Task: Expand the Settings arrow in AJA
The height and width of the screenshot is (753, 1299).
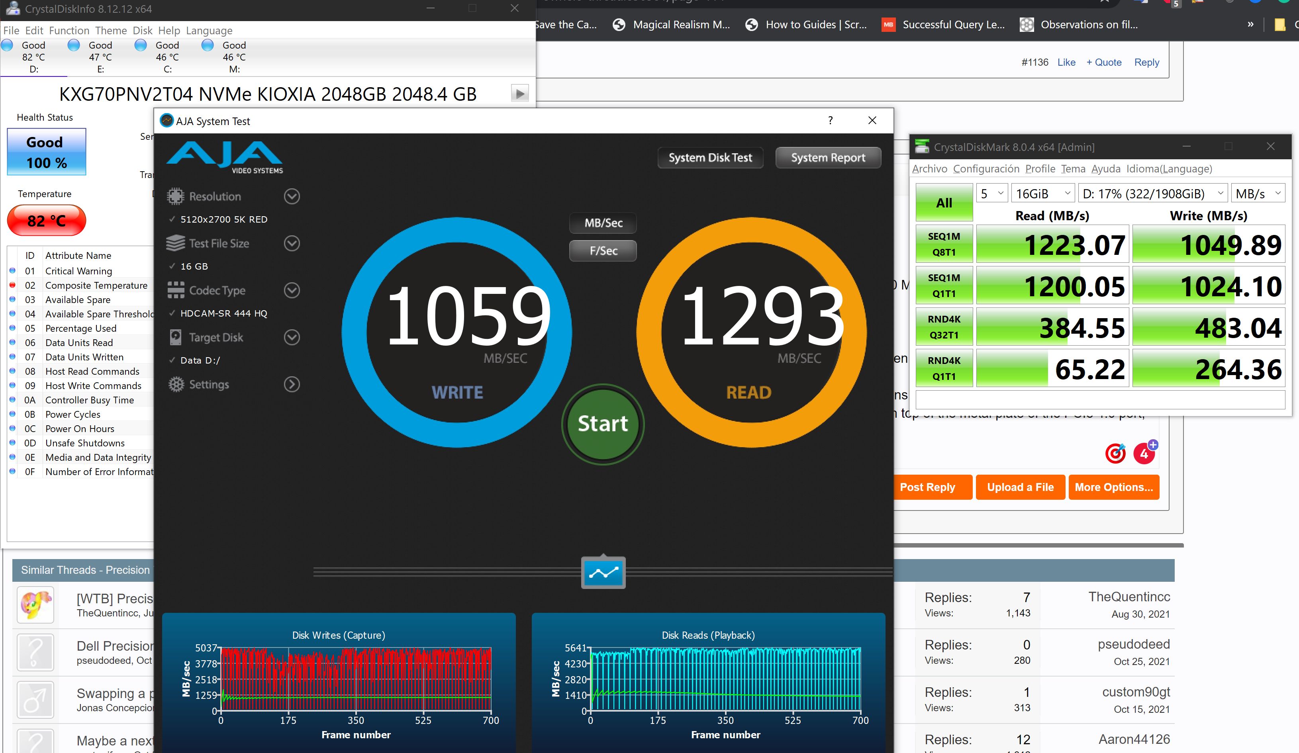Action: point(292,385)
